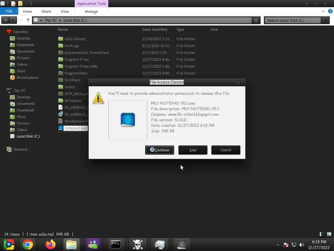The width and height of the screenshot is (334, 251).
Task: Refresh the Local Disk (C:) view
Action: pyautogui.click(x=256, y=20)
